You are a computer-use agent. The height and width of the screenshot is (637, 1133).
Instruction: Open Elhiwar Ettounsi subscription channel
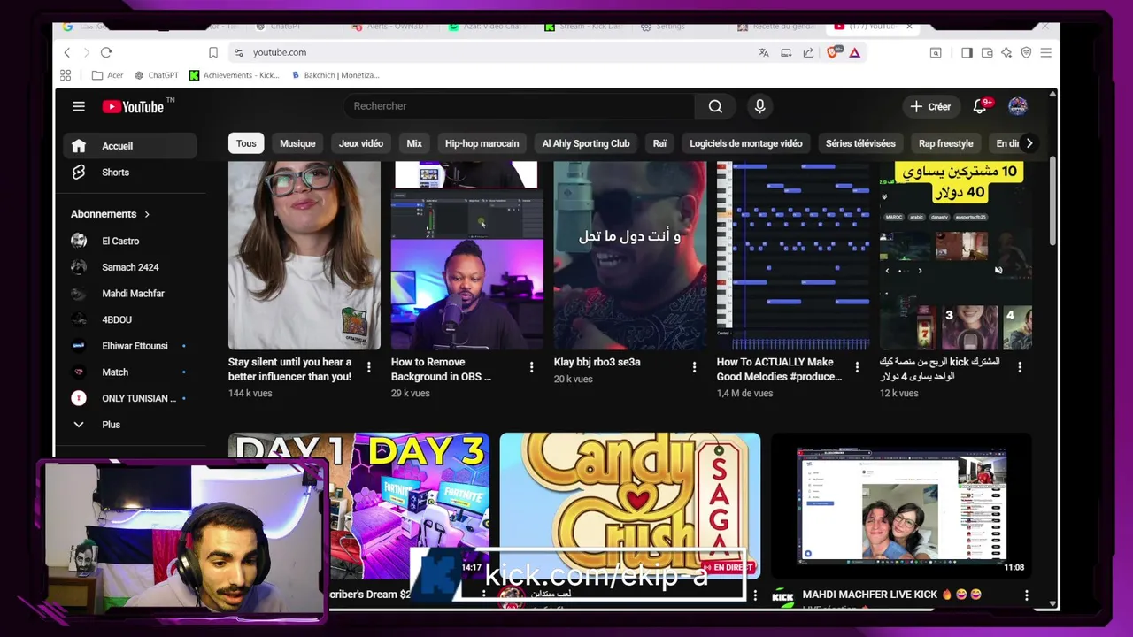[x=130, y=346]
